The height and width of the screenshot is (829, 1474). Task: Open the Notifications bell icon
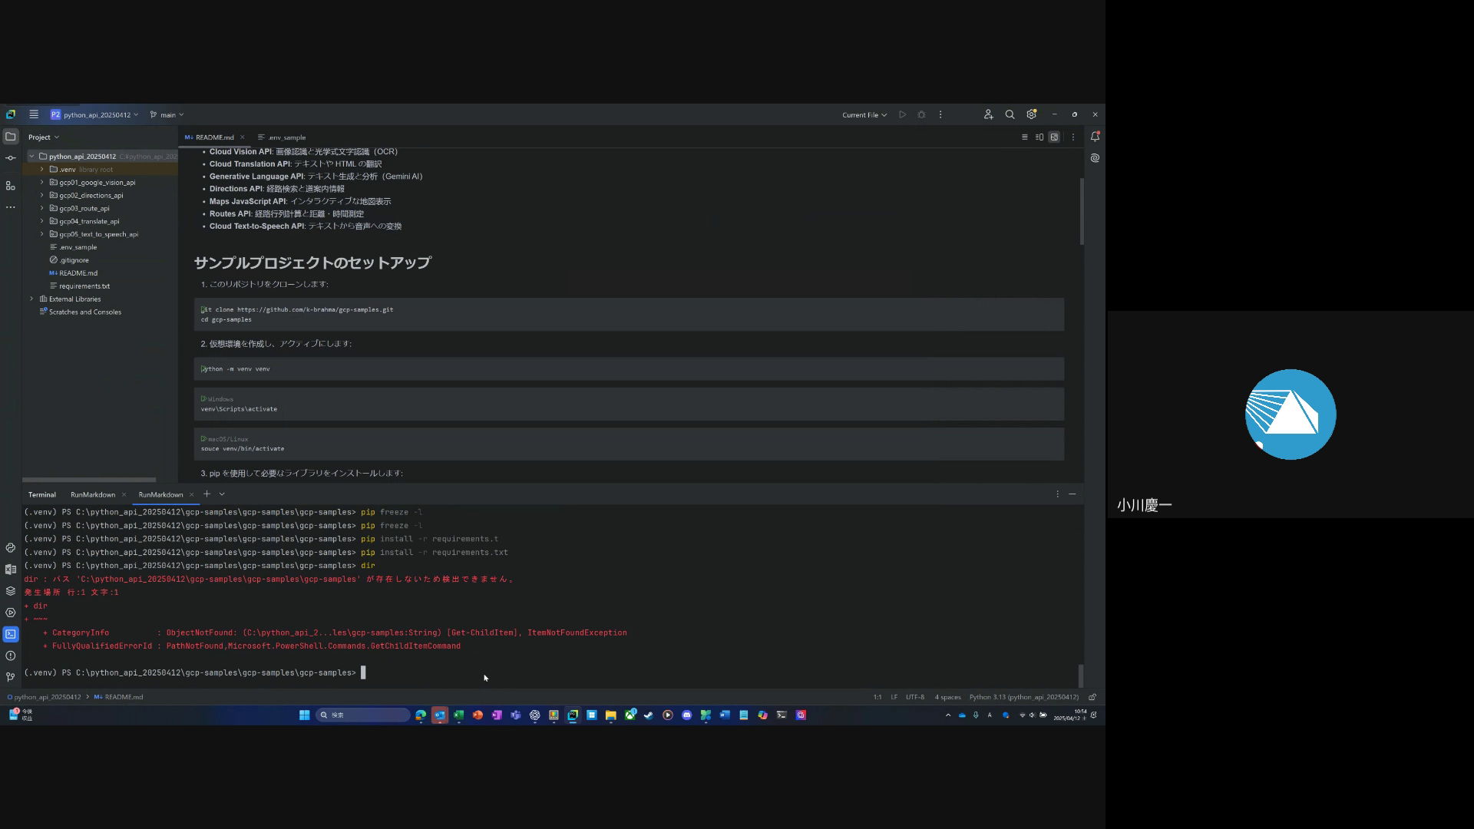point(1095,137)
